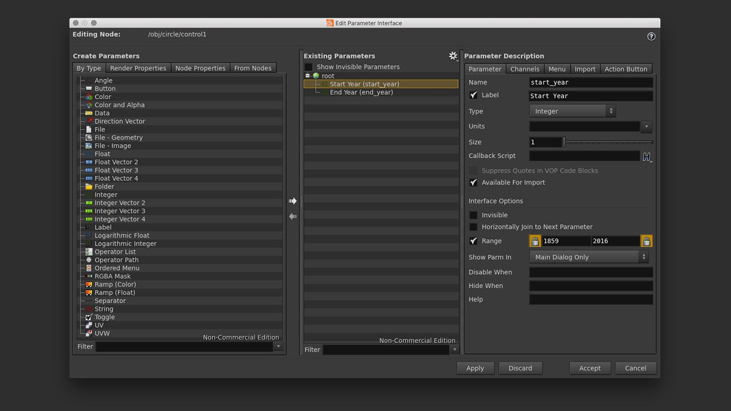Click the Name field with start_year
The image size is (731, 411).
591,82
